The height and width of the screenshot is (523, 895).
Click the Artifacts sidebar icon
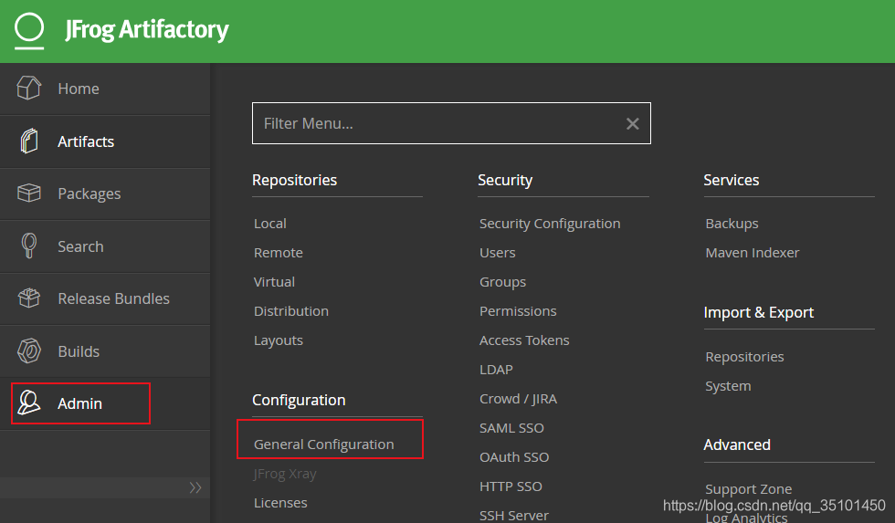28,141
